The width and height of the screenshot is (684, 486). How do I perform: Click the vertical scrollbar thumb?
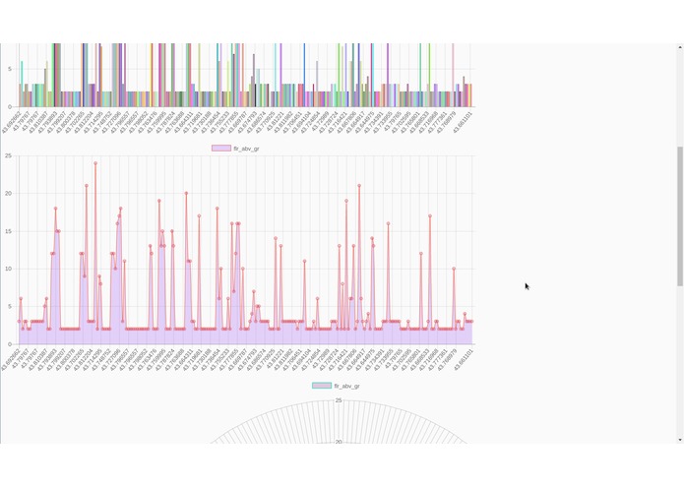pos(680,216)
